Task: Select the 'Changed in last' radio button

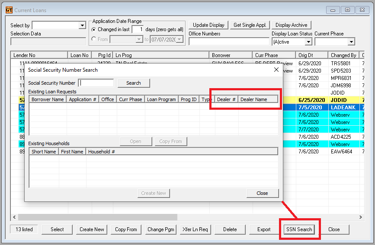Action: [x=94, y=29]
